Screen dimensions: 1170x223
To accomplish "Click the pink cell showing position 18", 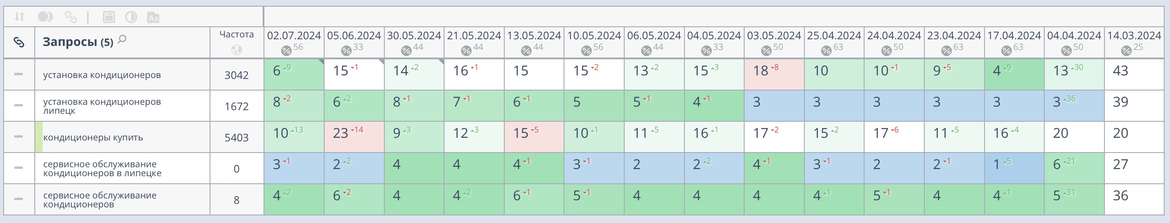I will tap(774, 74).
